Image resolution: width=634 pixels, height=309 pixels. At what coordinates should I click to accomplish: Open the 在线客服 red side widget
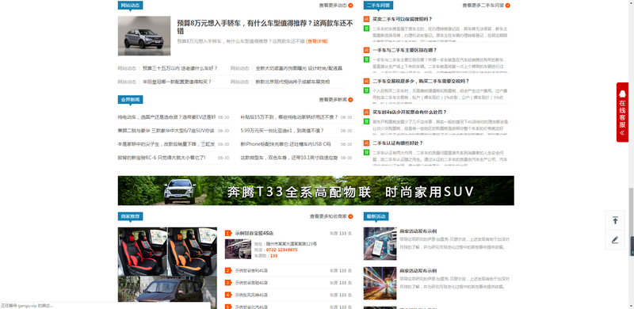[622, 112]
